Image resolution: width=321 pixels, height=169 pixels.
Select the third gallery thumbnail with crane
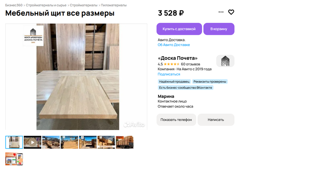pos(51,142)
